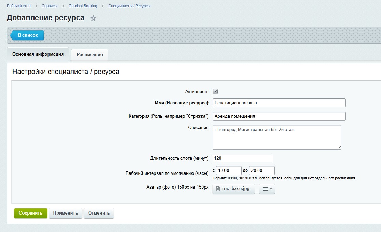Grab the description textarea resize handle
Screen dimensions: 381x232
(339, 147)
